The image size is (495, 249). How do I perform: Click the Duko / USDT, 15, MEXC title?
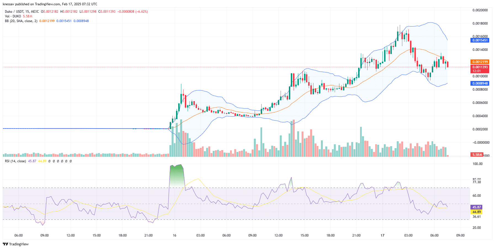(x=22, y=12)
